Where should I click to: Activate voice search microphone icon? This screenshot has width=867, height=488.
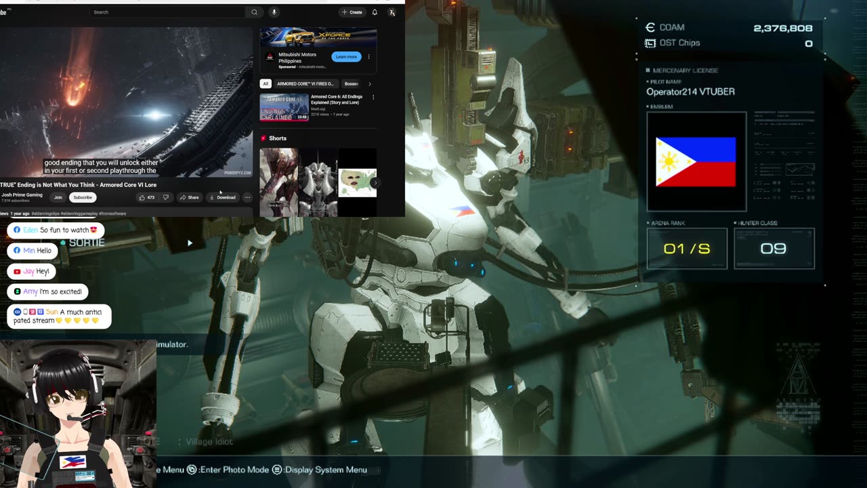pos(274,12)
